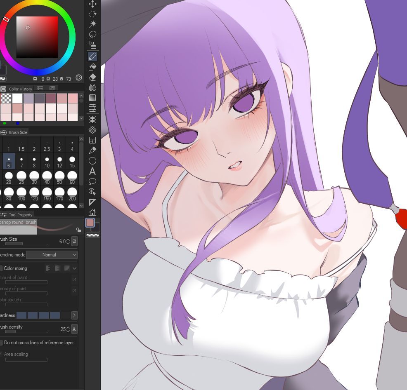Pick the Eraser tool

tap(92, 77)
